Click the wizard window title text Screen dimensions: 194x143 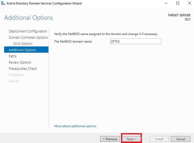[x=44, y=3]
